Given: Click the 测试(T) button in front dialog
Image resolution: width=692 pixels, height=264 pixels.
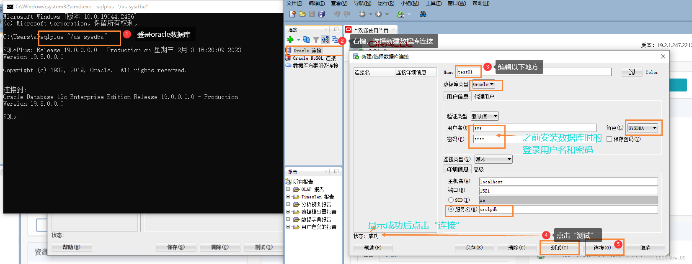Looking at the screenshot, I should point(560,248).
